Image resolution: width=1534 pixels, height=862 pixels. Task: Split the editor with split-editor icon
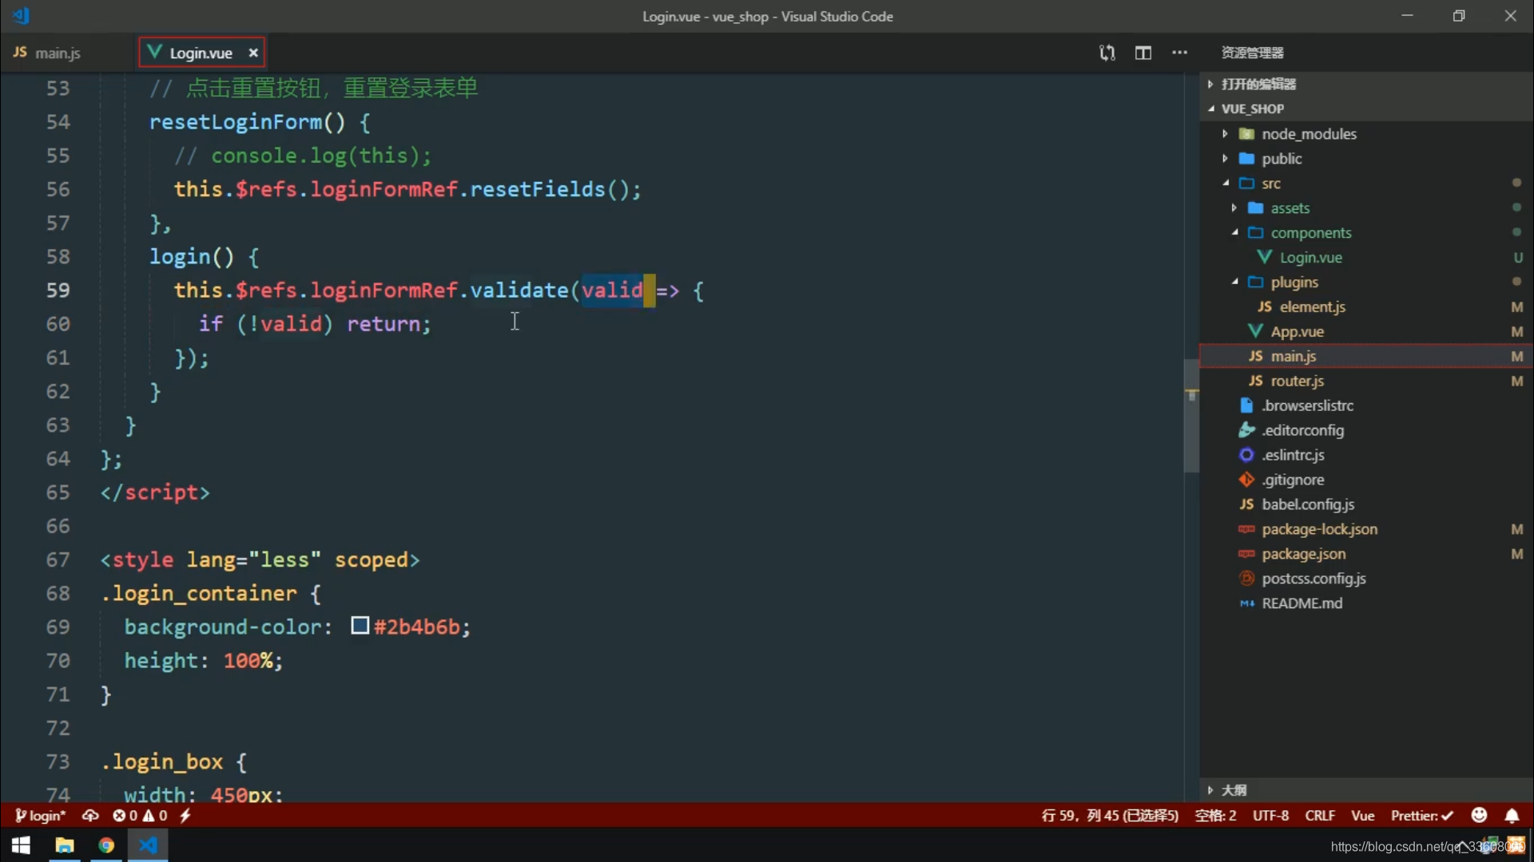pyautogui.click(x=1143, y=53)
